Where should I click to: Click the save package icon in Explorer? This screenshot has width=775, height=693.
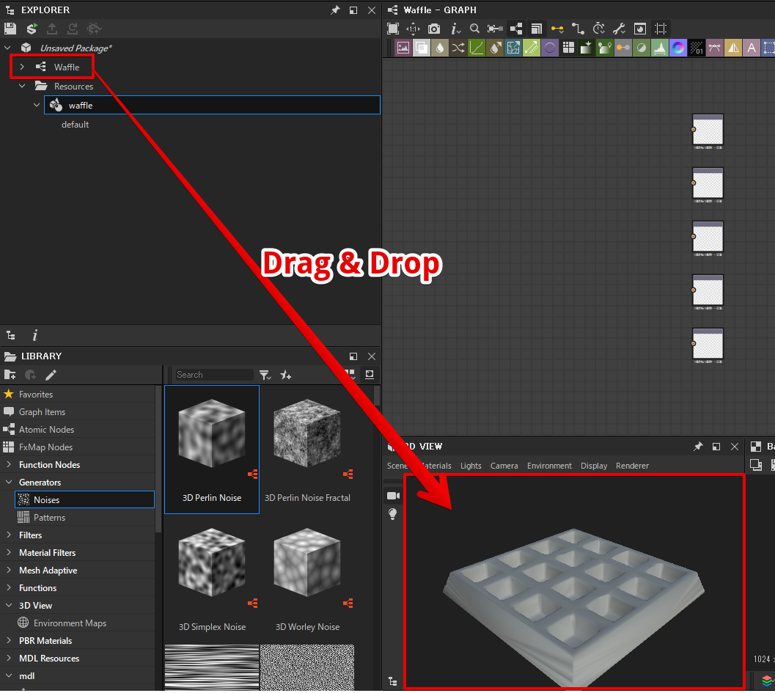click(x=10, y=29)
